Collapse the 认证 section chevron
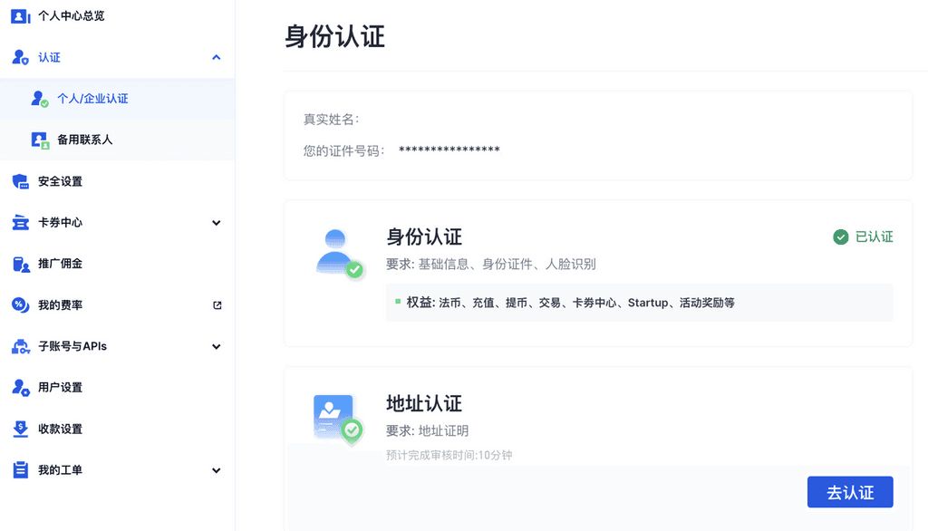928x531 pixels. 216,57
